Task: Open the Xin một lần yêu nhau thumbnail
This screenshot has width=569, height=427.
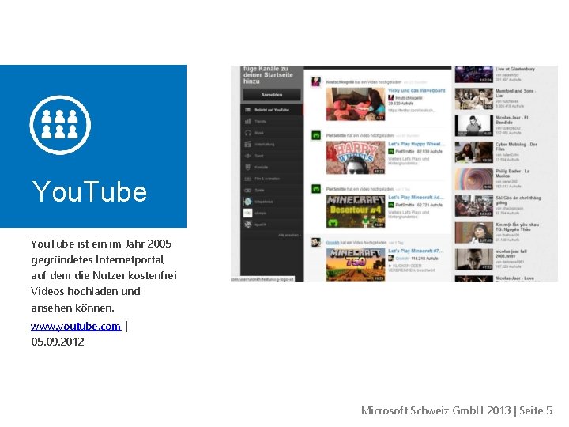Action: 474,232
